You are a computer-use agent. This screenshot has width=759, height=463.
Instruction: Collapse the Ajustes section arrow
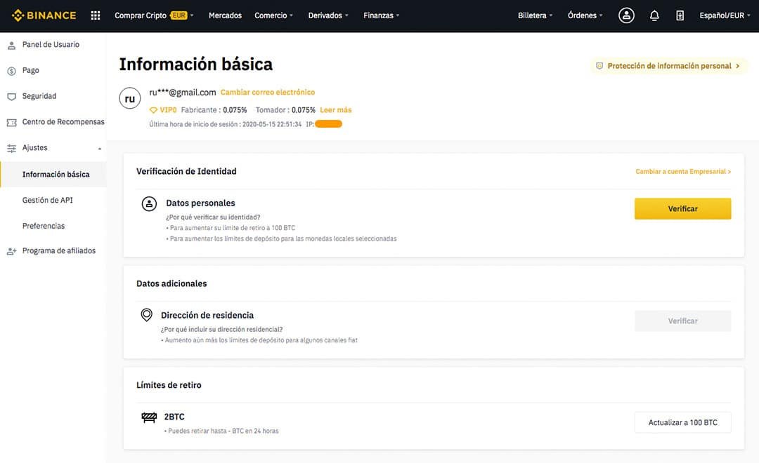pos(100,149)
